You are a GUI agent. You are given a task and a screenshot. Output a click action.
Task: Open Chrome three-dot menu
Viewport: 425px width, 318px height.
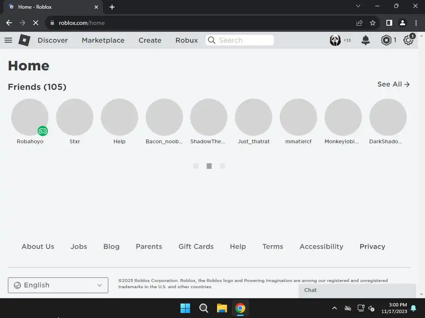pyautogui.click(x=416, y=23)
